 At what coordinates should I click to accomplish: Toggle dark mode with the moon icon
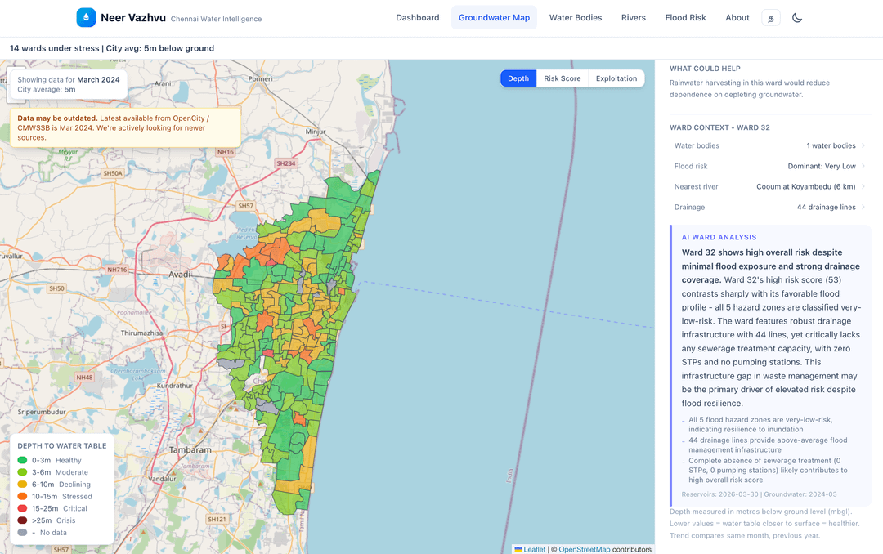coord(797,18)
